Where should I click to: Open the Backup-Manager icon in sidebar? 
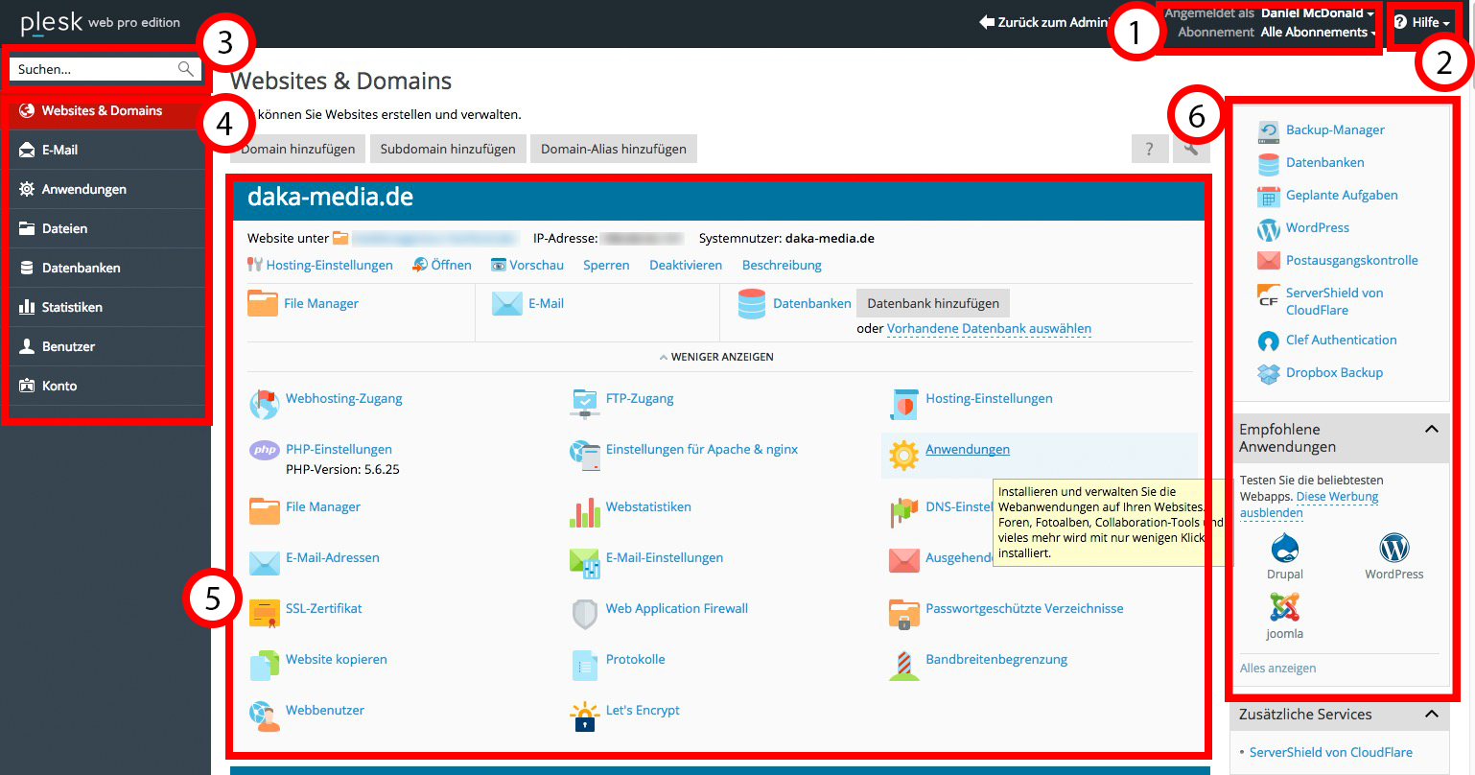(1269, 130)
